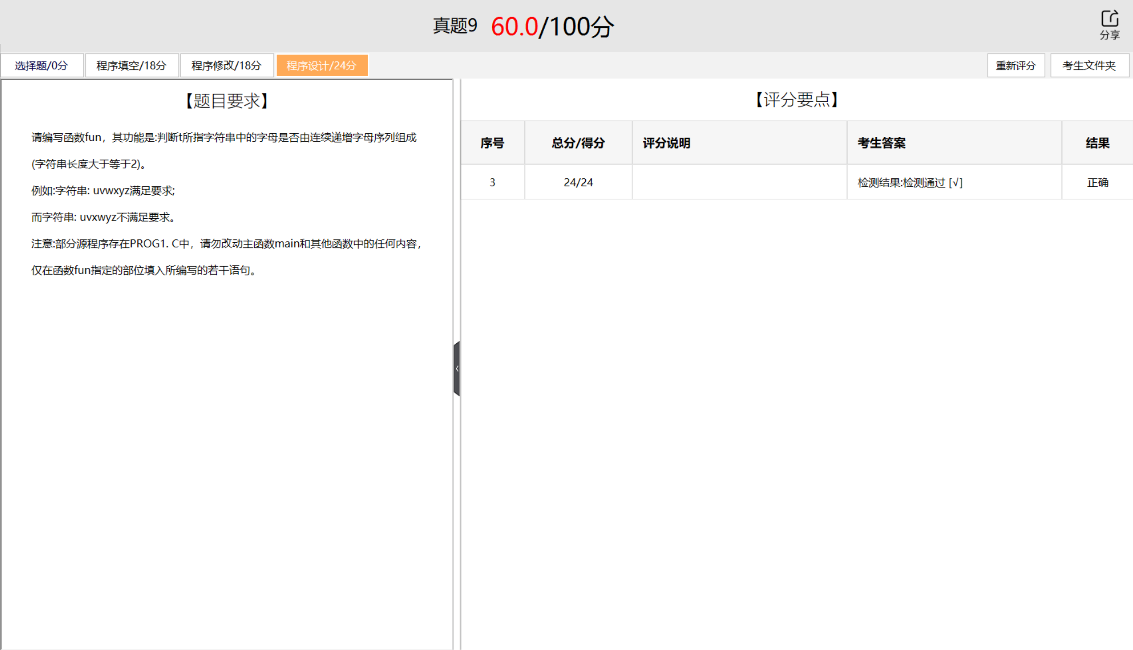Collapse the left panel with divider arrow
The image size is (1133, 650).
pos(456,369)
